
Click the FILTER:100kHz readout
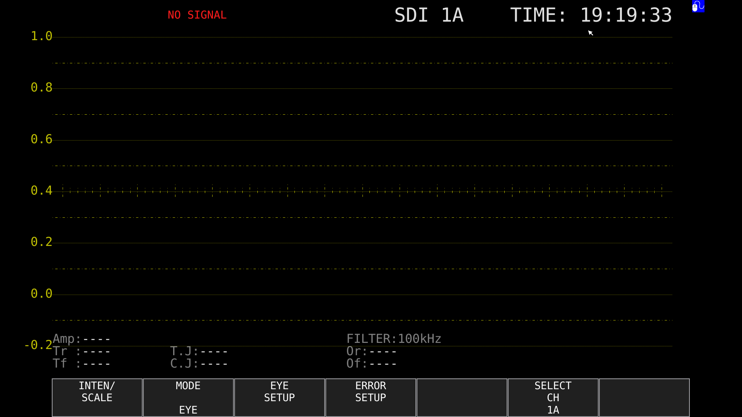[x=394, y=339]
